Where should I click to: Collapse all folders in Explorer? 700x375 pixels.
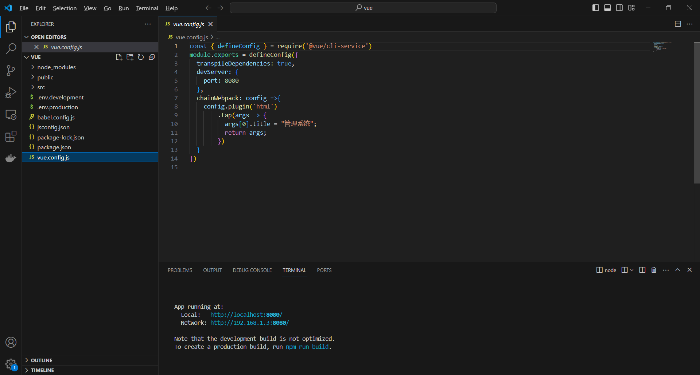tap(152, 57)
